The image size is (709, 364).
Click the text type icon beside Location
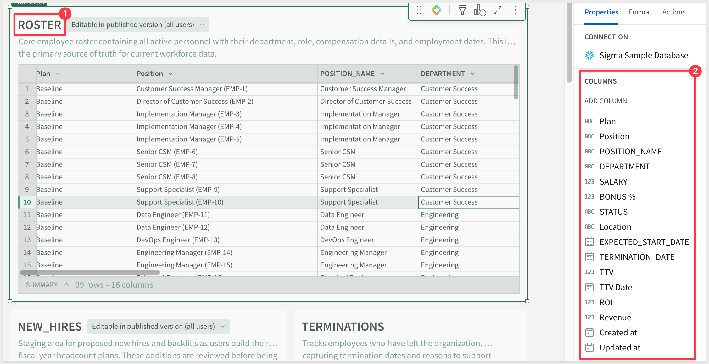click(x=589, y=227)
